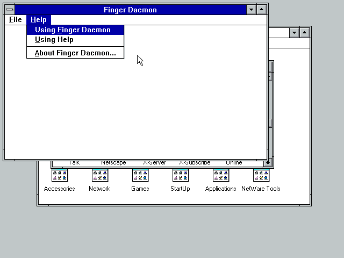Screen dimensions: 344x258
Task: Open the File menu in Finger Daemon
Action: click(16, 20)
